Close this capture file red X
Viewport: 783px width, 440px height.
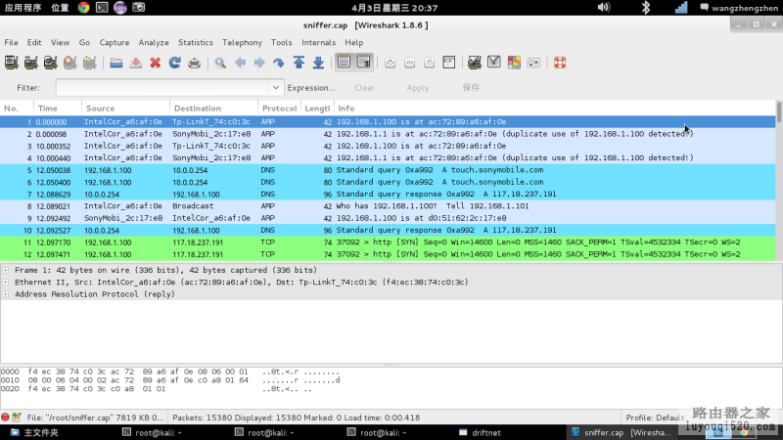click(156, 63)
